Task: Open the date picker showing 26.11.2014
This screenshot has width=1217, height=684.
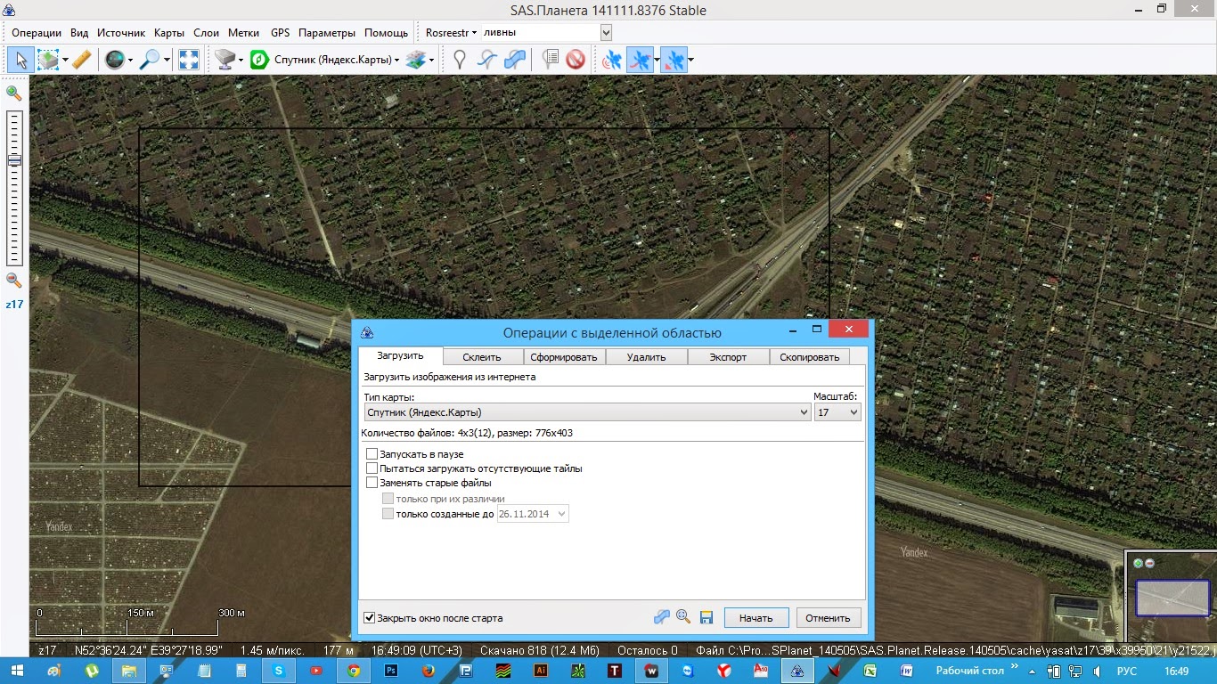Action: (x=533, y=514)
